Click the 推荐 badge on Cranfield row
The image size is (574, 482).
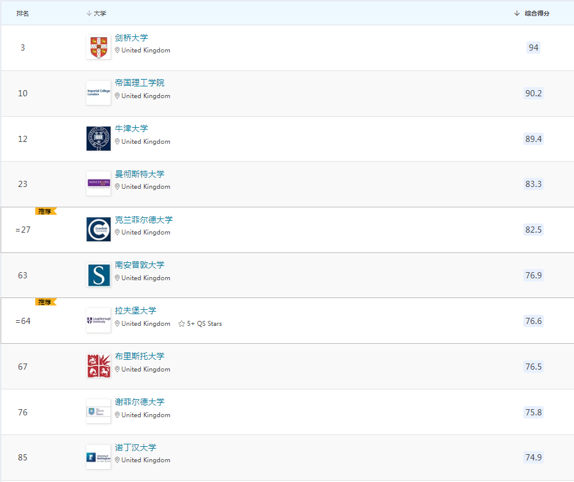[45, 211]
